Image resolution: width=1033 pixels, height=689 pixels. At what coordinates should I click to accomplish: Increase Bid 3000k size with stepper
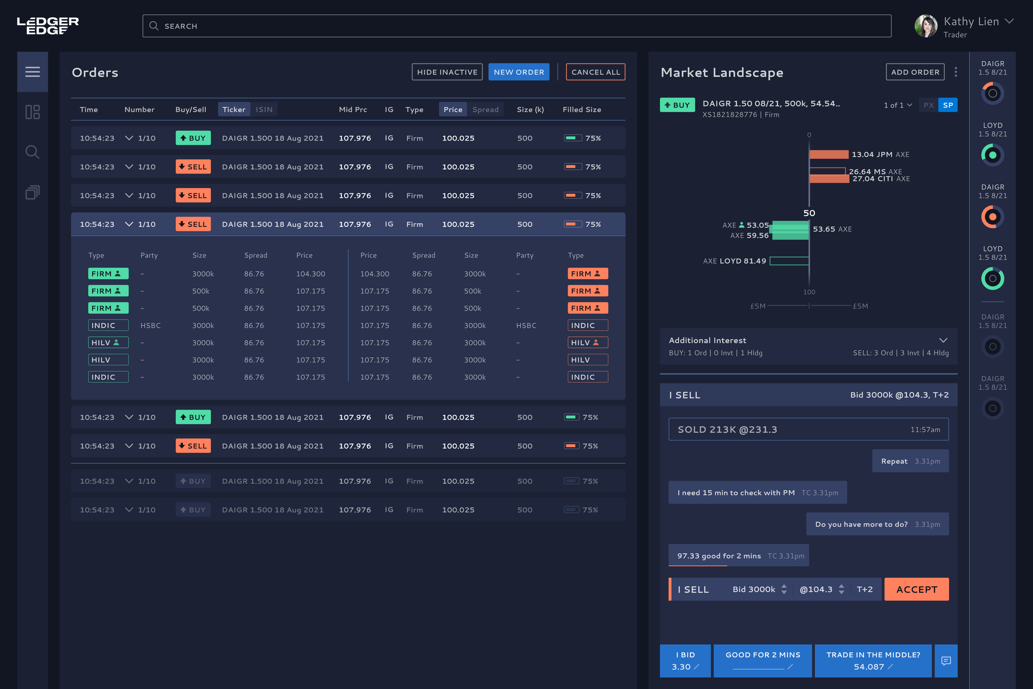[784, 586]
